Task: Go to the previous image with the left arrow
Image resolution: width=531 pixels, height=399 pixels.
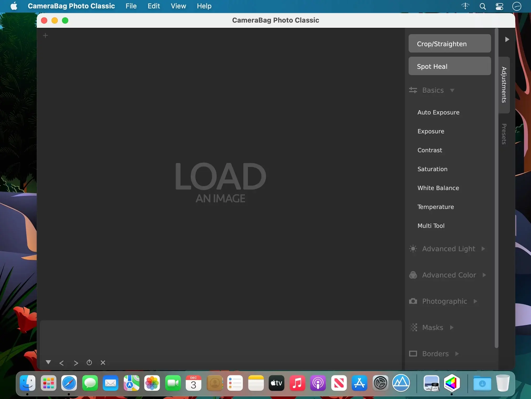Action: [61, 363]
